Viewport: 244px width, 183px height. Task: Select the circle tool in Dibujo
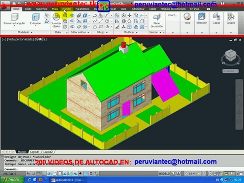(x=107, y=21)
